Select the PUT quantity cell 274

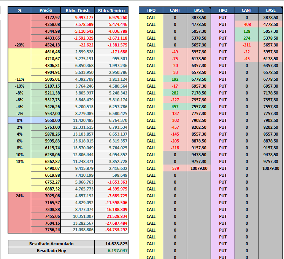(x=247, y=38)
